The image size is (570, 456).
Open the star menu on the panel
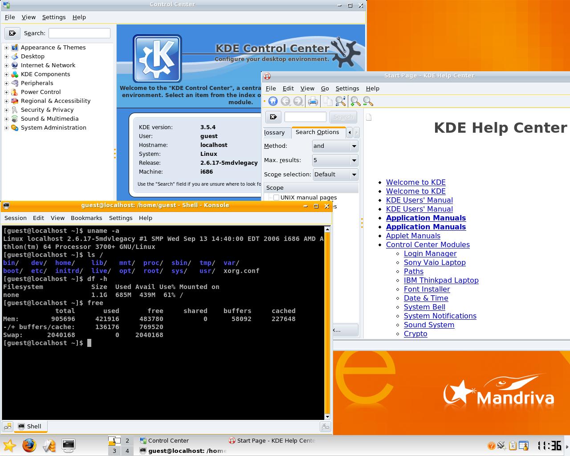(x=9, y=445)
